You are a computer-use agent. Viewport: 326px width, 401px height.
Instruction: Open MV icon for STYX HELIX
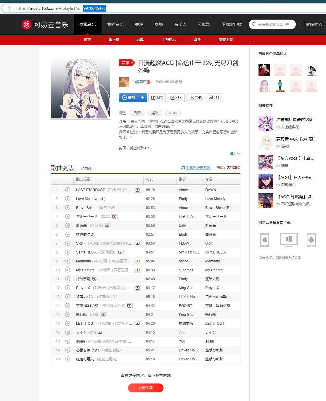click(120, 252)
